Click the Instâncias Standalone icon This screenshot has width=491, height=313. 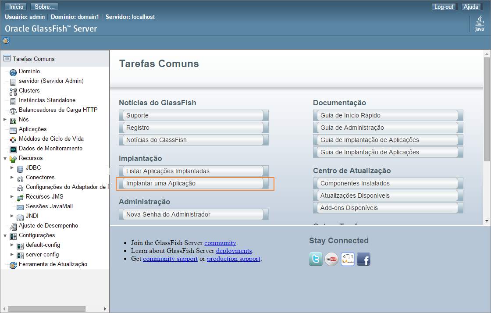[13, 101]
